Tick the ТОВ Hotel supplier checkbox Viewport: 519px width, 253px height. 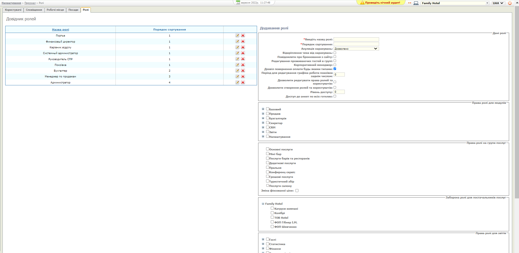272,217
